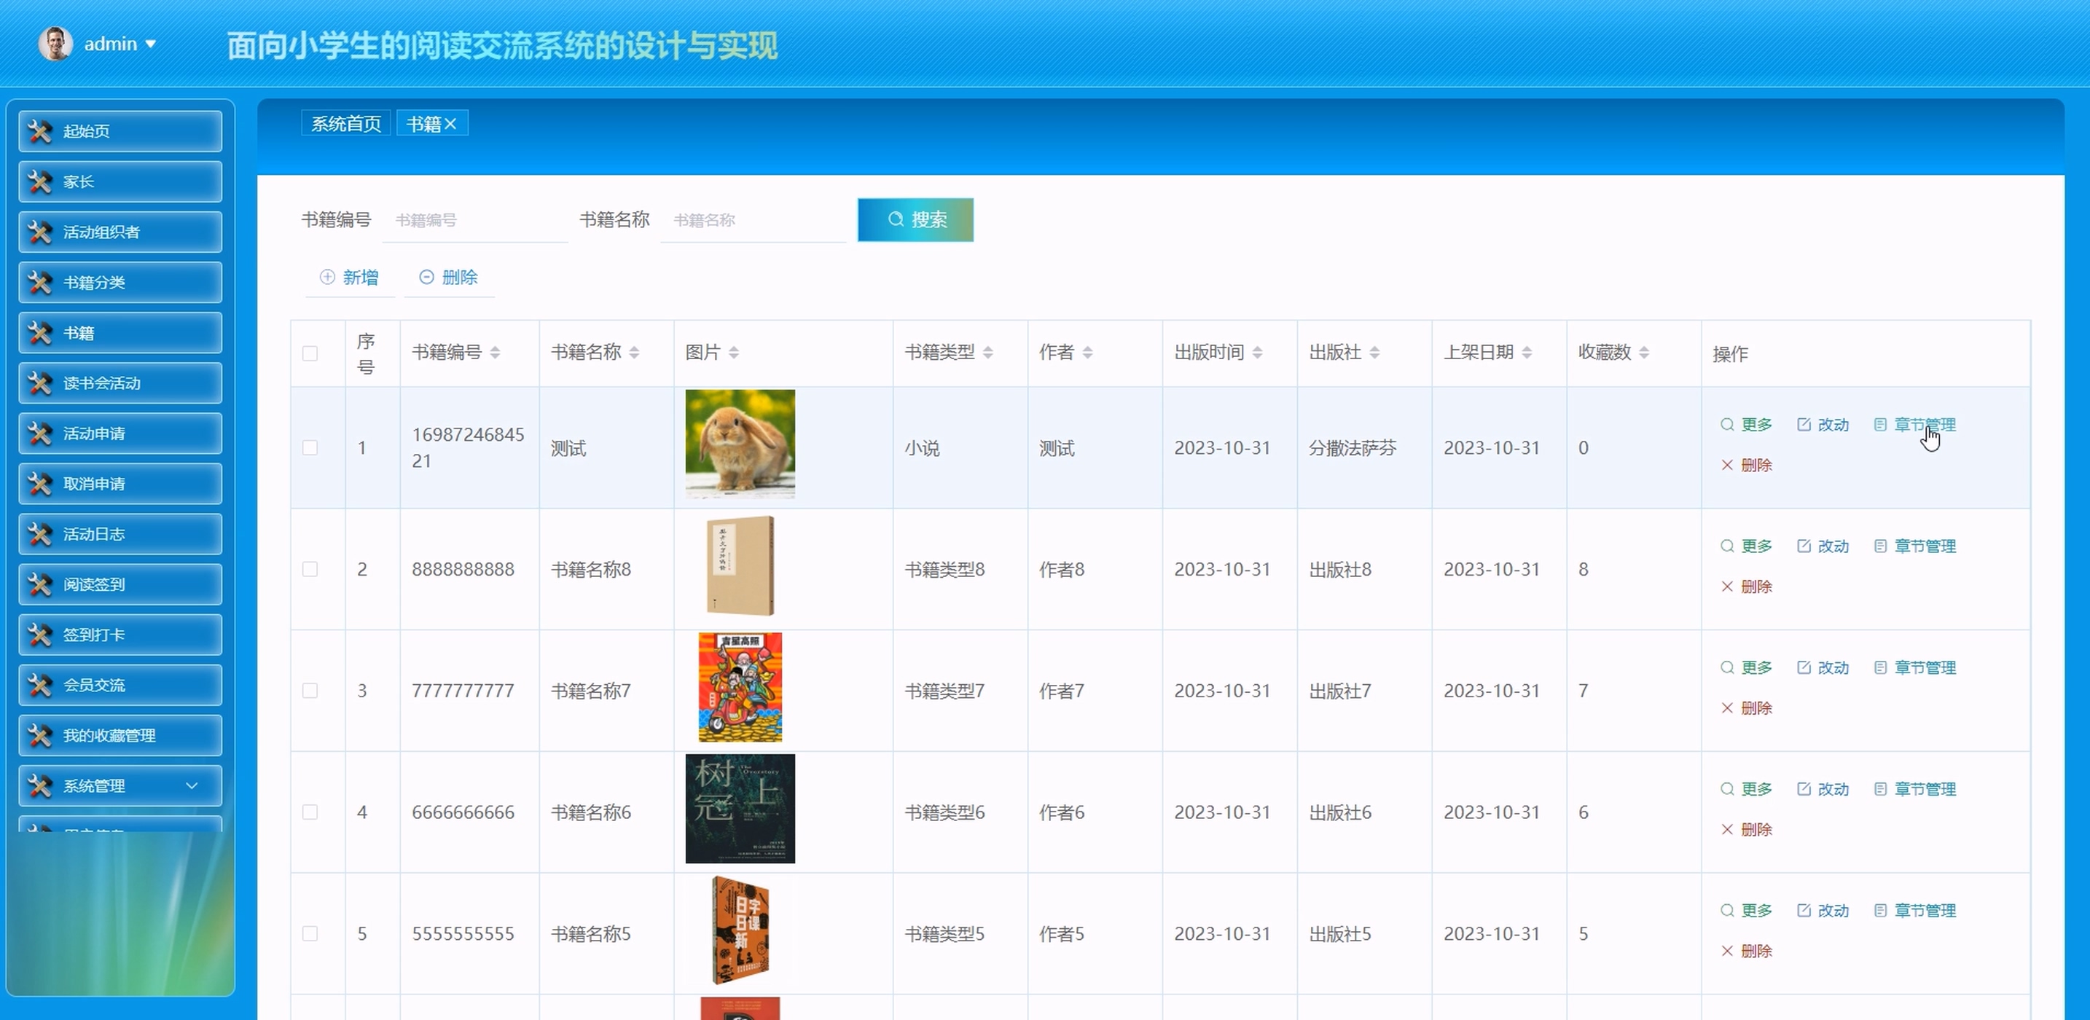
Task: Sort by the 收藏数 column arrows
Action: point(1644,352)
